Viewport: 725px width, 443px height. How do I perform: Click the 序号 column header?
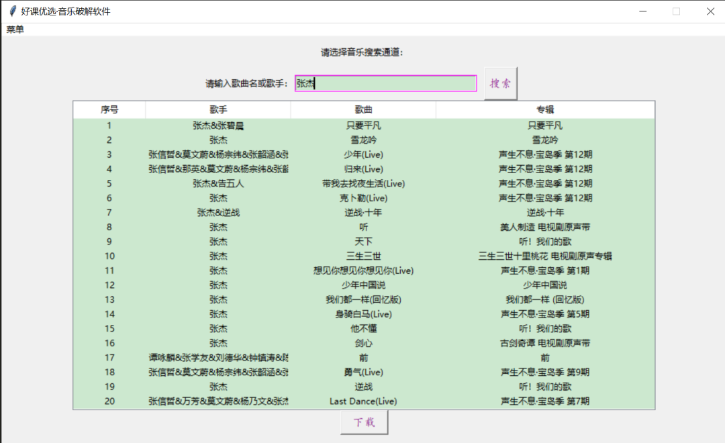[x=109, y=109]
